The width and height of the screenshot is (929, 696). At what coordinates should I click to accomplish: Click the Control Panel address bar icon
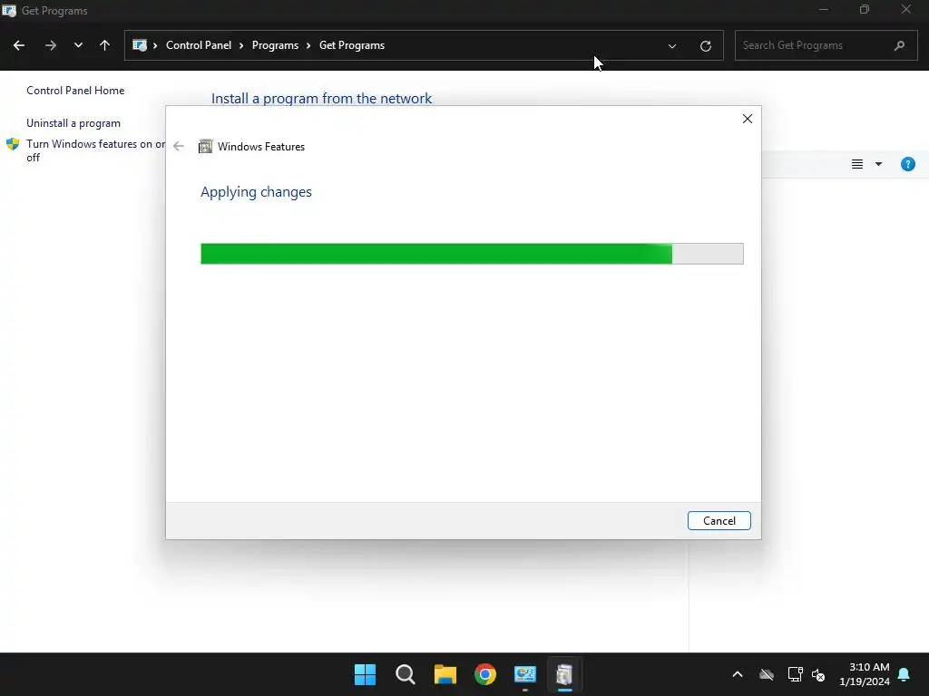pyautogui.click(x=140, y=45)
